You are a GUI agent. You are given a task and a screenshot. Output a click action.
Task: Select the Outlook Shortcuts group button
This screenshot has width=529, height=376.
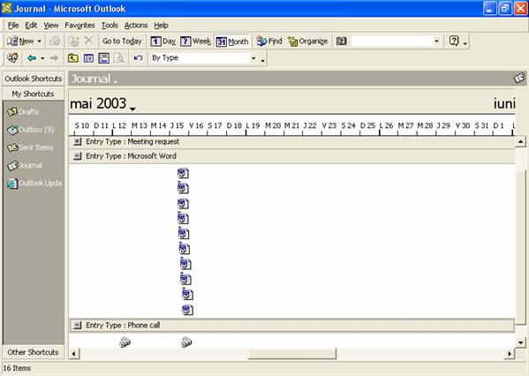coord(33,79)
